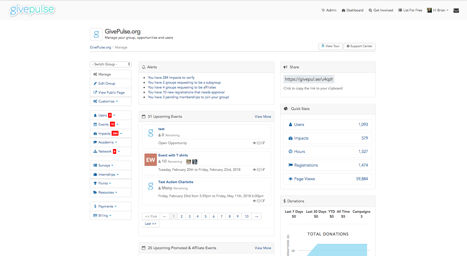Select Edit Group in the sidebar

click(111, 83)
